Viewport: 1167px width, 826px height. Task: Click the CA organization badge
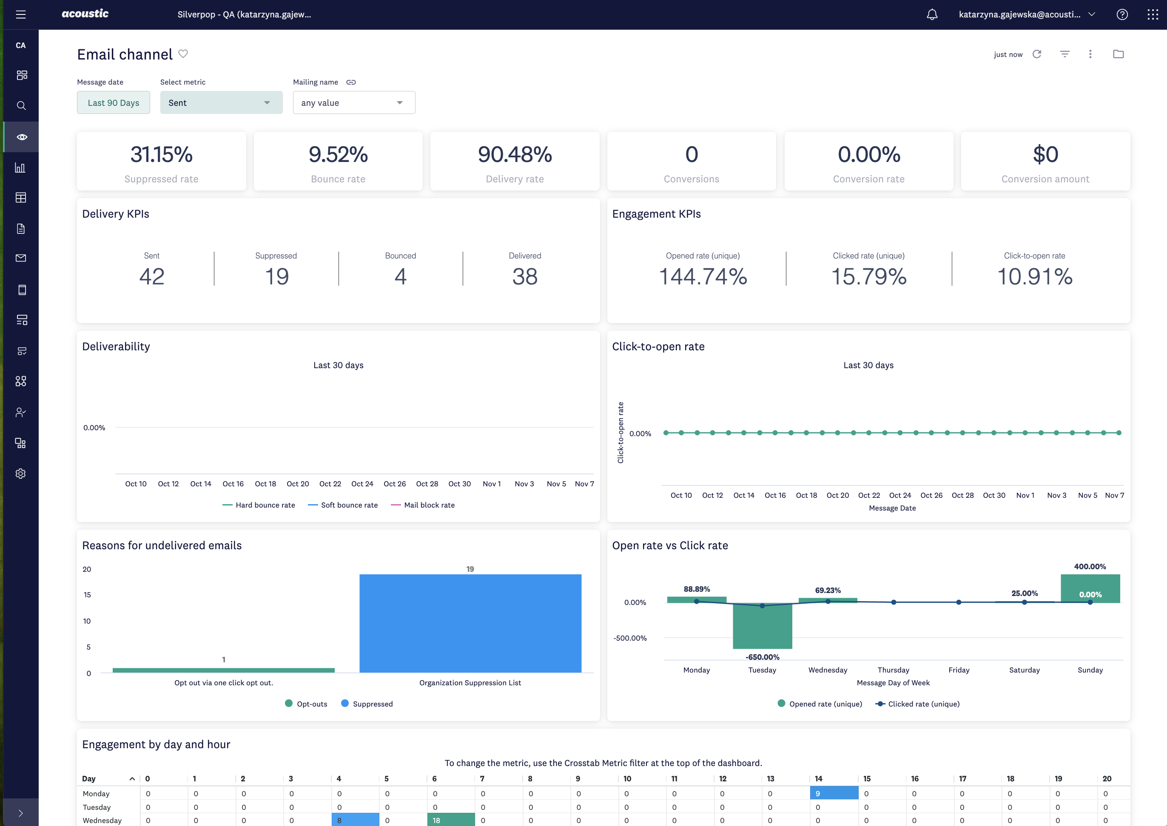21,45
